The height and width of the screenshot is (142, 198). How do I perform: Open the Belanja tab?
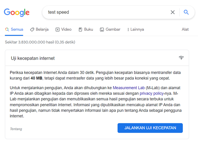pyautogui.click(x=39, y=29)
